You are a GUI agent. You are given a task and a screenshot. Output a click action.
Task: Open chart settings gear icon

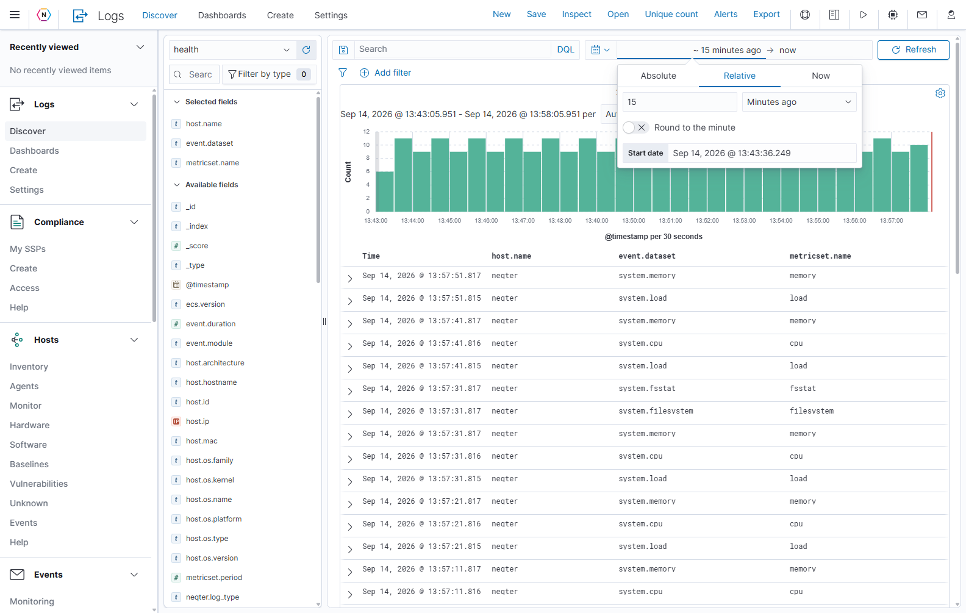click(x=940, y=93)
